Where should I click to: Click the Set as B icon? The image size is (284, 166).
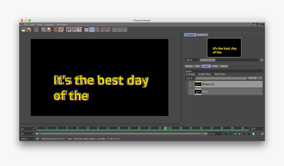tap(108, 30)
